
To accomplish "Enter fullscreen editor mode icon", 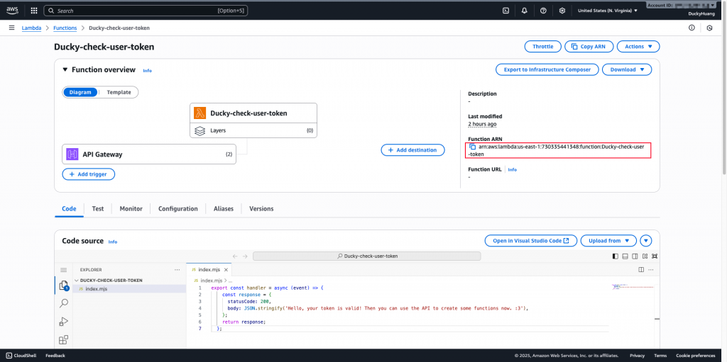I will point(655,256).
